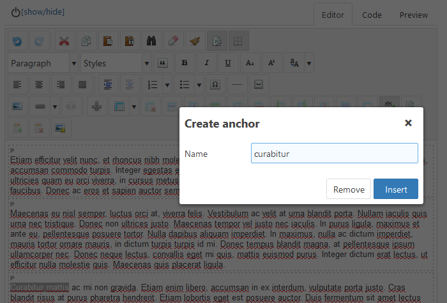447x303 pixels.
Task: Expand bullet list style dropdown arrow
Action: [199, 85]
